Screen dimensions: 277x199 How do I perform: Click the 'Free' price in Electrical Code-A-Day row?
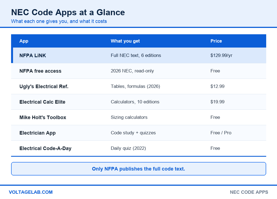(x=215, y=148)
